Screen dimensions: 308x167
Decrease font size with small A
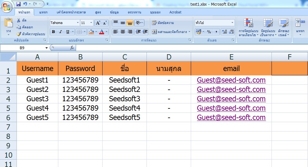[105, 23]
